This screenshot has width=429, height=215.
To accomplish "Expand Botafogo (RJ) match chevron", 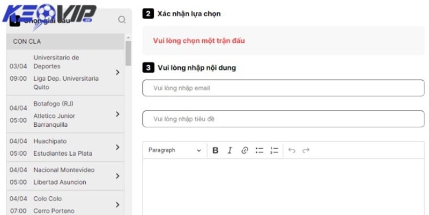I will 117,114.
